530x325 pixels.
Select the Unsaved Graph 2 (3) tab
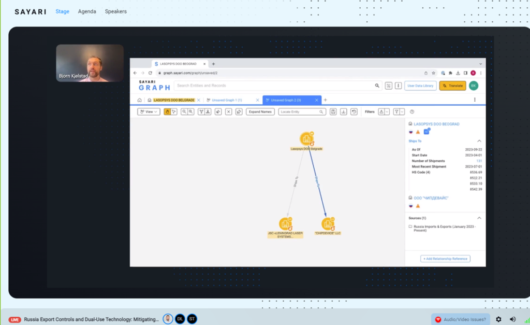pos(286,100)
